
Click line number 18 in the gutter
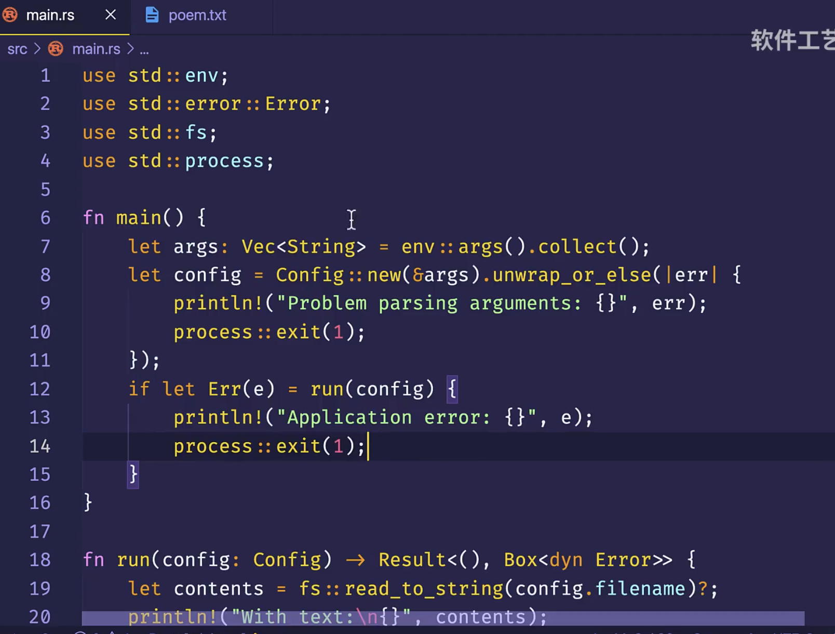click(x=40, y=560)
